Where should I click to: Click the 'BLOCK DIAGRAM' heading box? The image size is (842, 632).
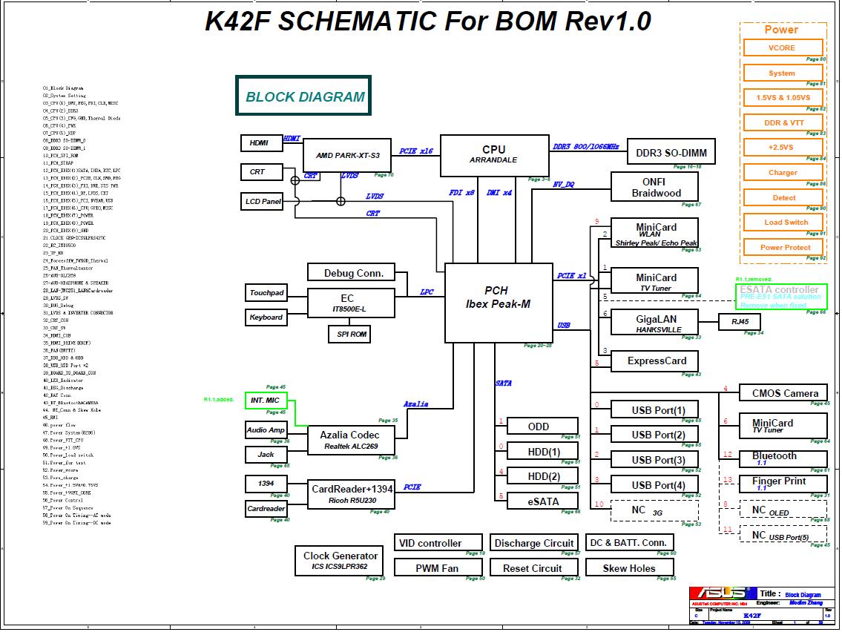pyautogui.click(x=303, y=96)
